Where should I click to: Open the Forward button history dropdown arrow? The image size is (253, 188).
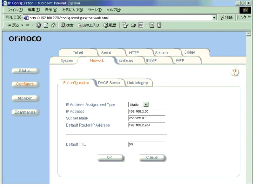point(33,25)
